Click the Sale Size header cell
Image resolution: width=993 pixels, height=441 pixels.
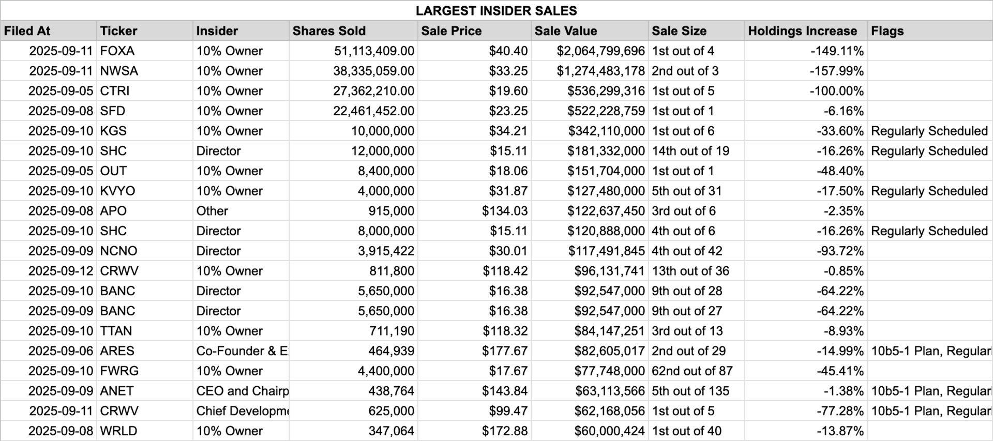pyautogui.click(x=697, y=31)
